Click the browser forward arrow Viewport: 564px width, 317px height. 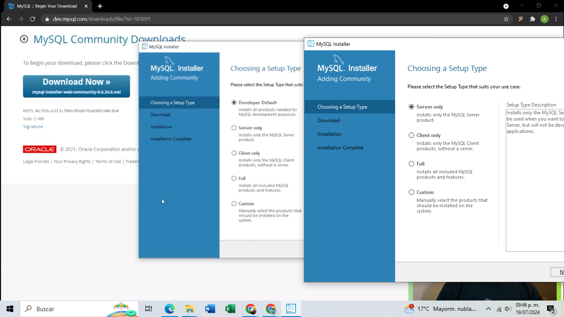coord(21,19)
